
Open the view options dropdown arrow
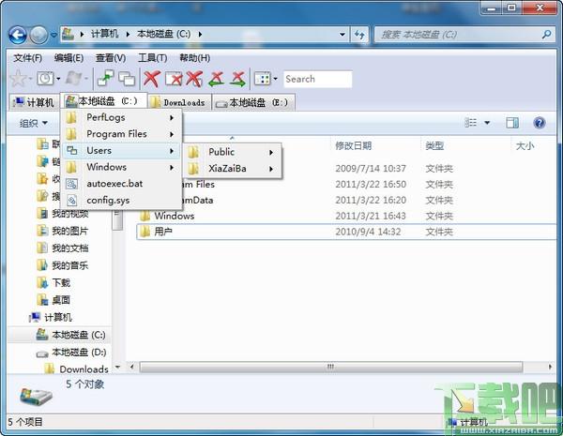click(487, 123)
